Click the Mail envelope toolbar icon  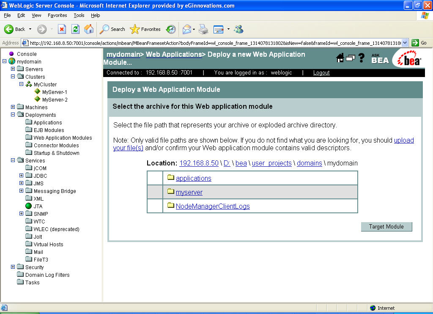(x=187, y=29)
